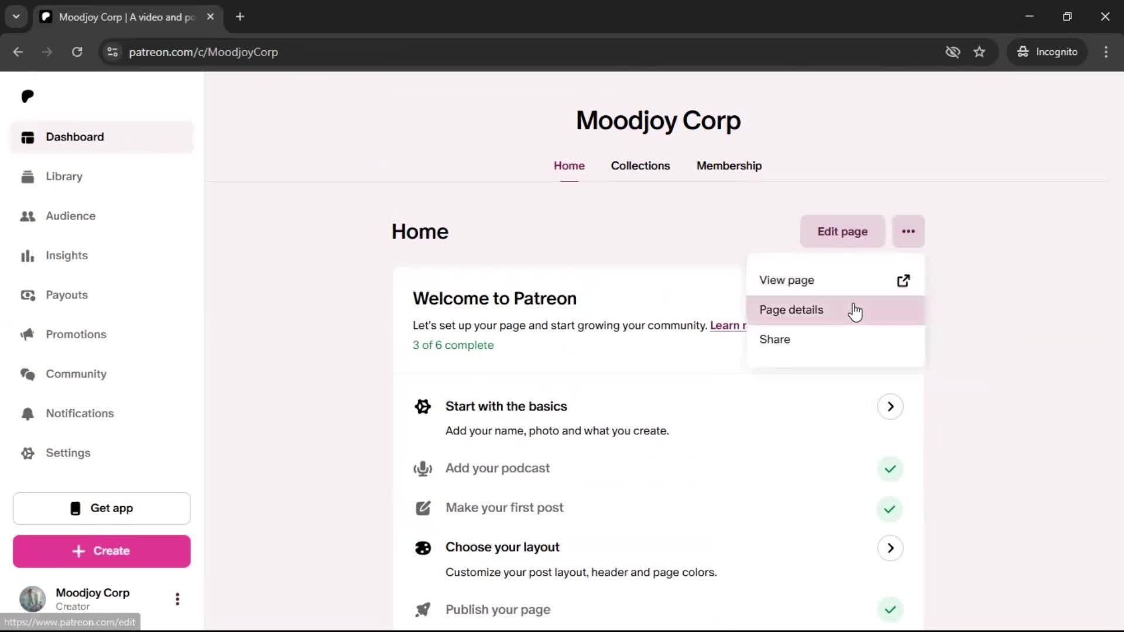Click the Patreon logo in the sidebar
Screen dimensions: 1124x632
click(28, 97)
